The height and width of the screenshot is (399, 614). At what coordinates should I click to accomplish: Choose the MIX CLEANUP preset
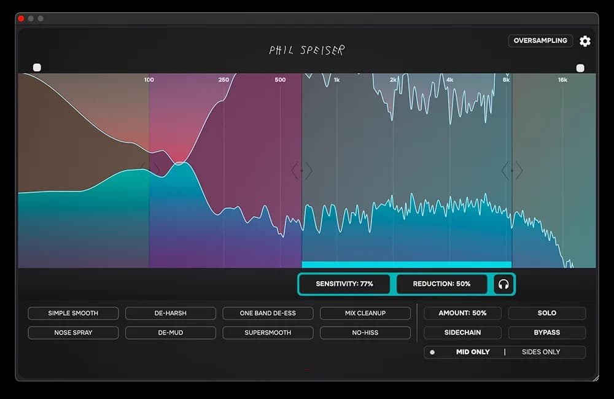(365, 313)
